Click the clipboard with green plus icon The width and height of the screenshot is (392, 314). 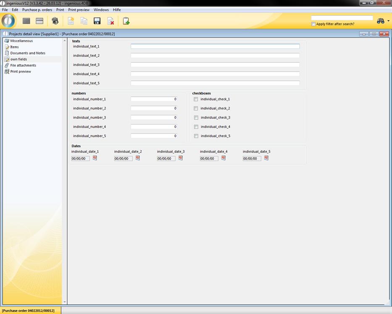[126, 21]
